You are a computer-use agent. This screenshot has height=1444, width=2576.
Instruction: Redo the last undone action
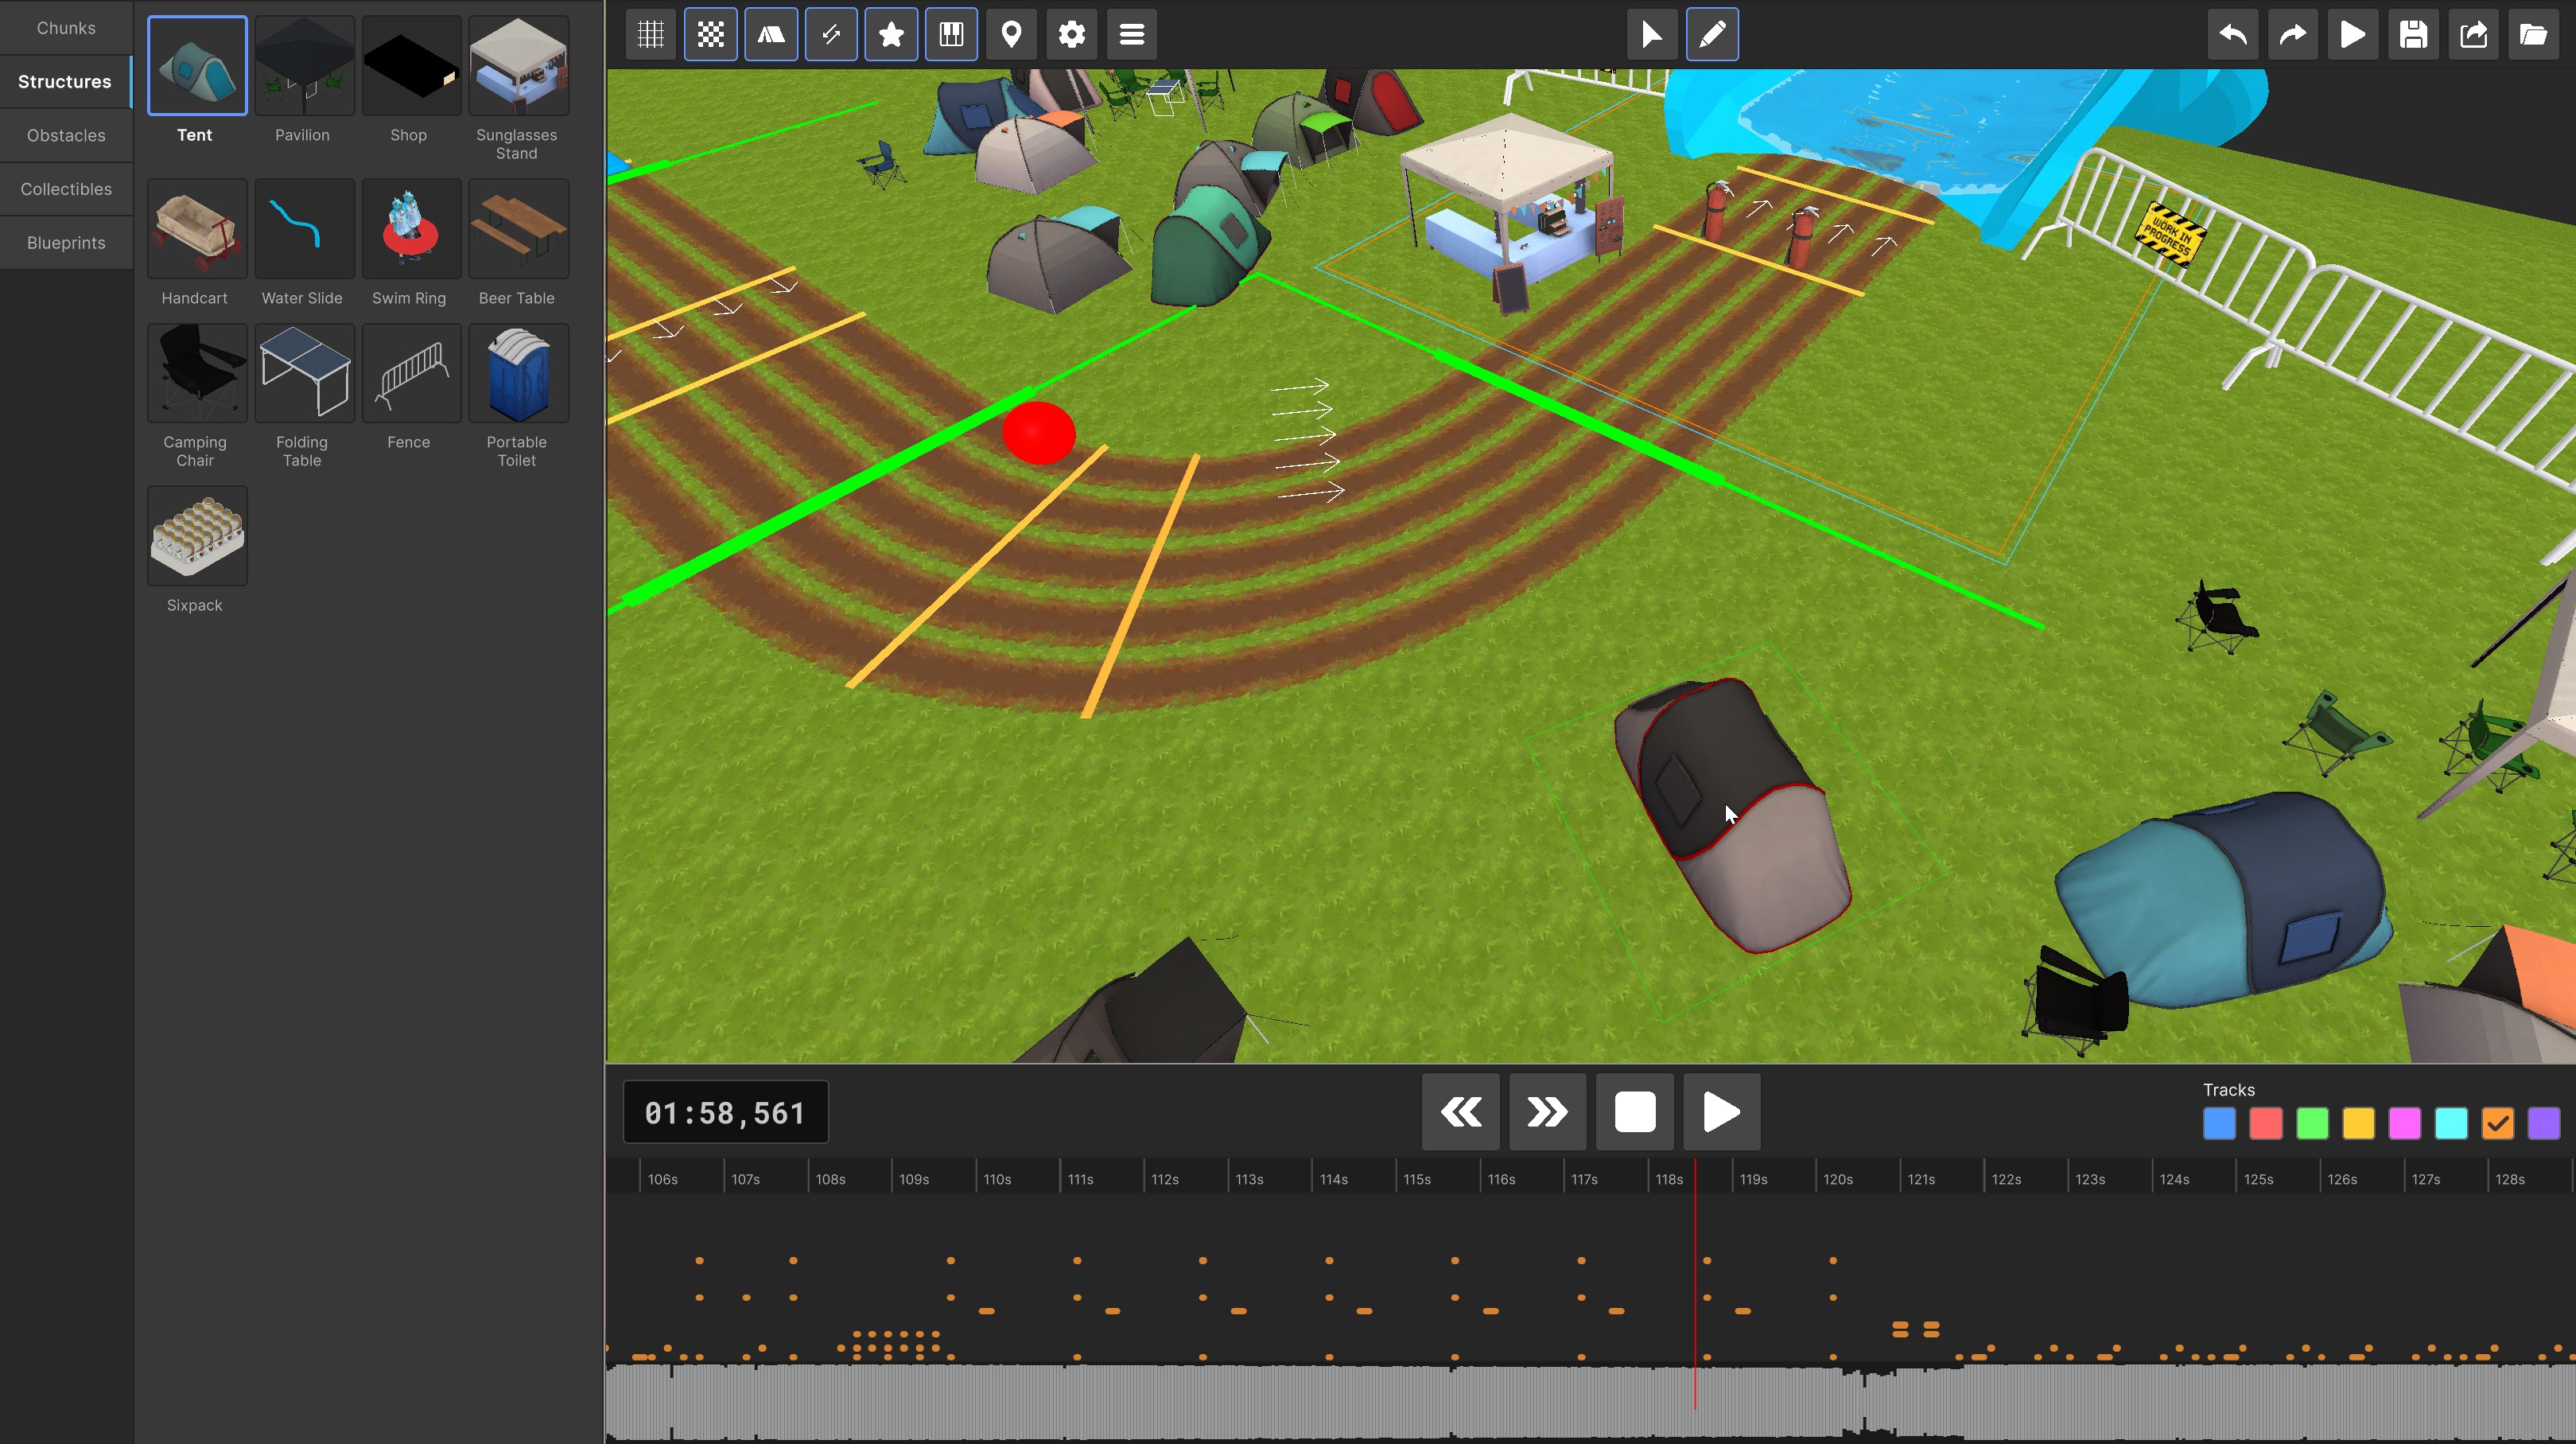point(2293,35)
